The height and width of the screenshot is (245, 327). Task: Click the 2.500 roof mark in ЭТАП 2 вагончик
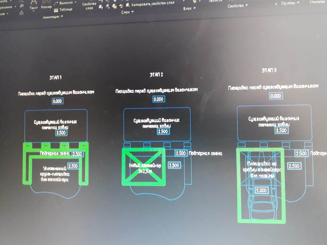(x=163, y=131)
